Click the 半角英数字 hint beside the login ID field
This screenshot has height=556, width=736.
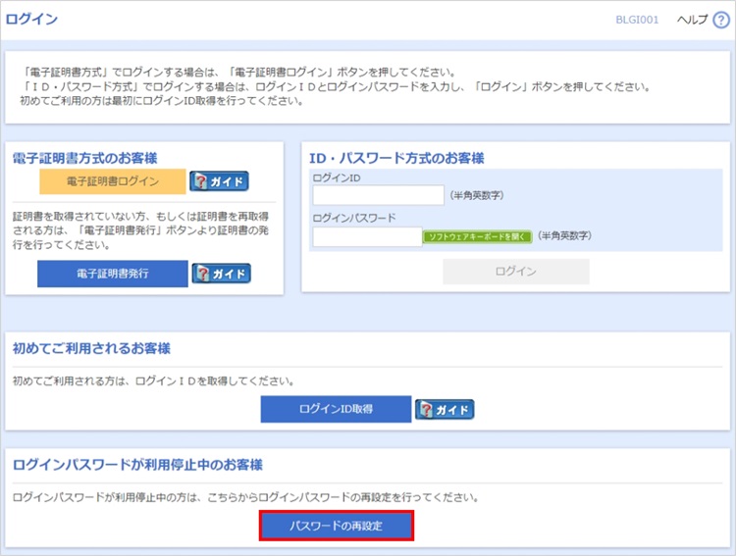click(x=478, y=196)
